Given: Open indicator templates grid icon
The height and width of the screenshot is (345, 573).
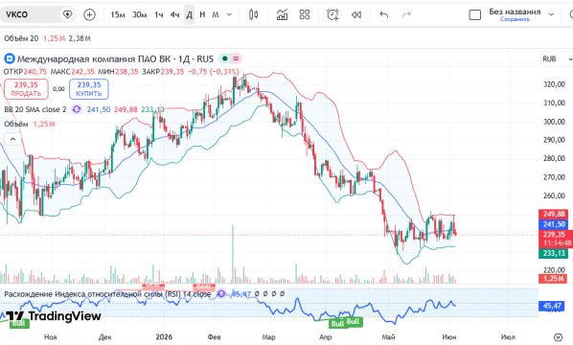Looking at the screenshot, I should [305, 14].
